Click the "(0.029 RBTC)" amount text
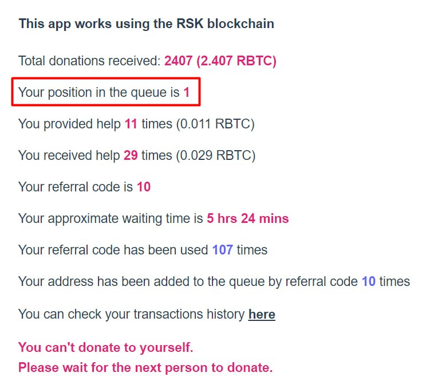The height and width of the screenshot is (392, 422). (216, 156)
